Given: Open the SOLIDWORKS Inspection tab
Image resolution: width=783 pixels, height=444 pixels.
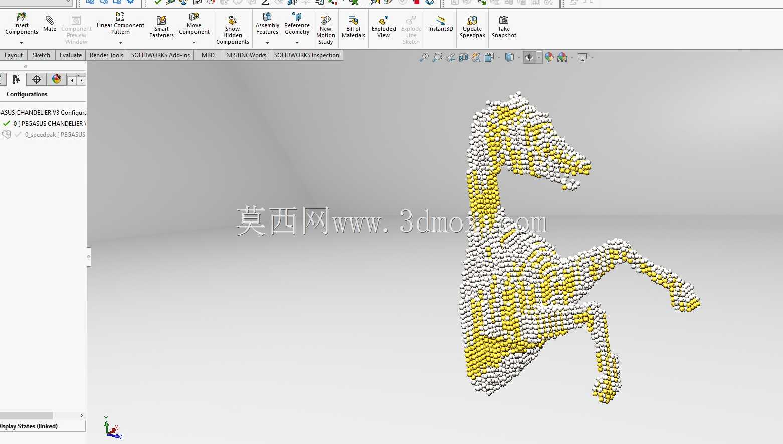Looking at the screenshot, I should coord(306,55).
